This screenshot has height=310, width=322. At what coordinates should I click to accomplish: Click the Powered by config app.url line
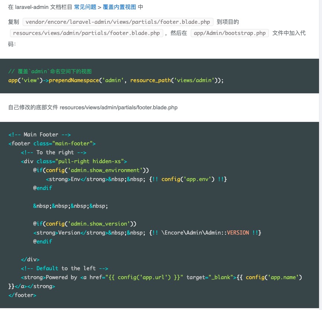tap(161, 277)
